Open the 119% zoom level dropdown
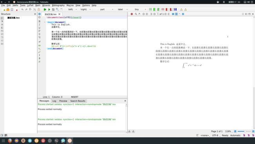The width and height of the screenshot is (255, 144). coord(229,131)
